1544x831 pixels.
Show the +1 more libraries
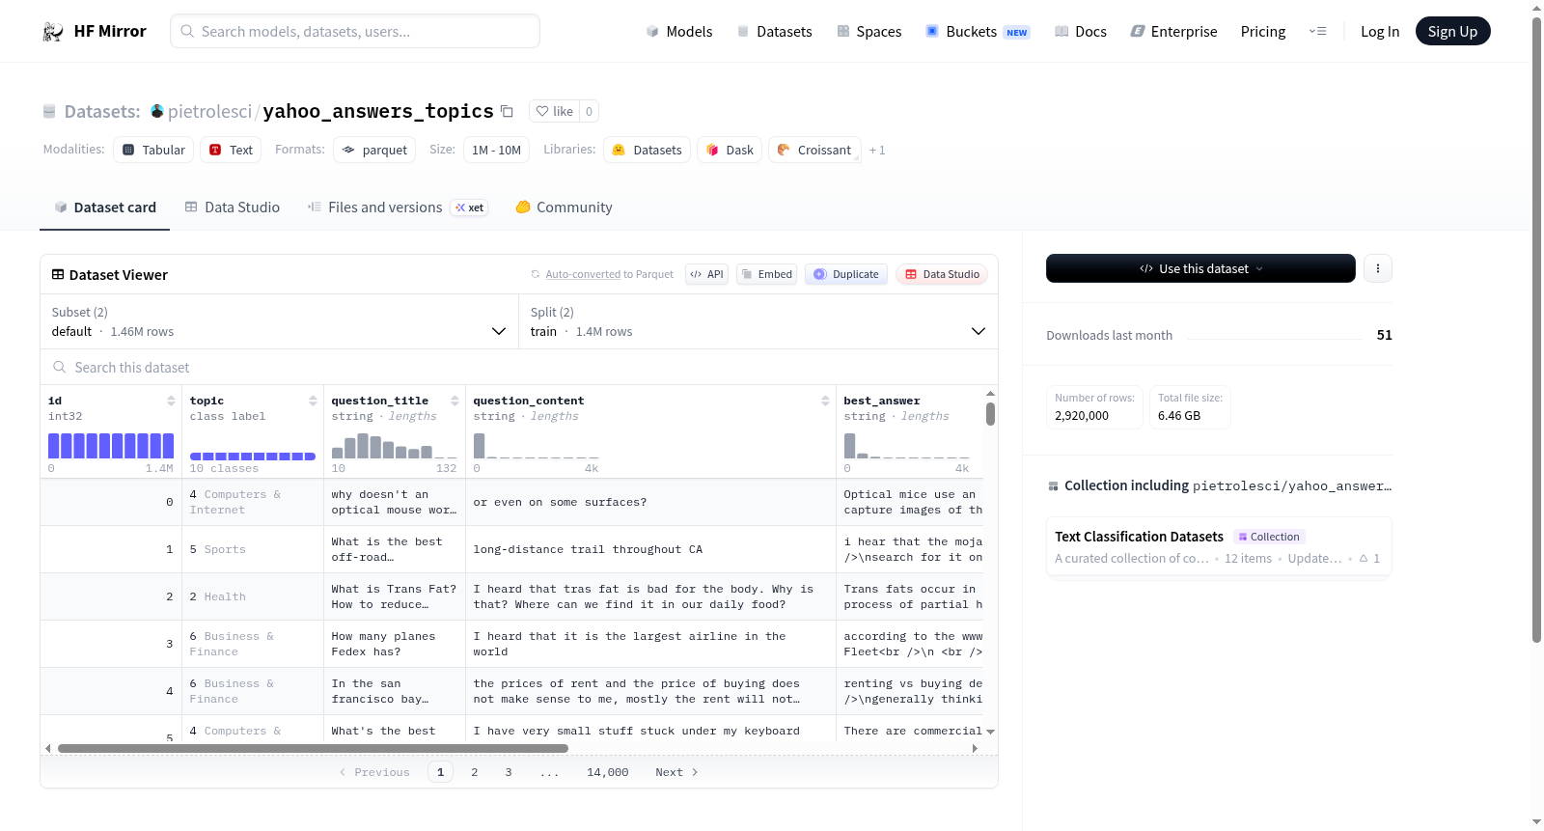877,150
